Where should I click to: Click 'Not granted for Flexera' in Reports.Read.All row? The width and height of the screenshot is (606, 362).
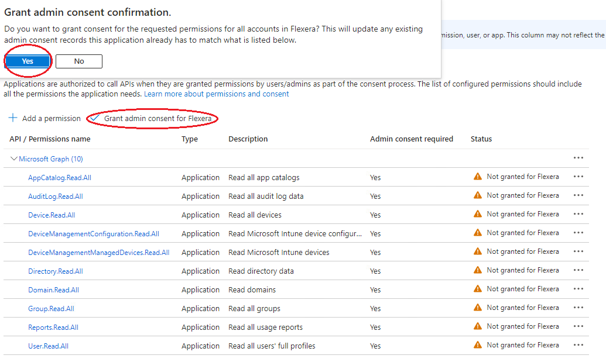(523, 326)
